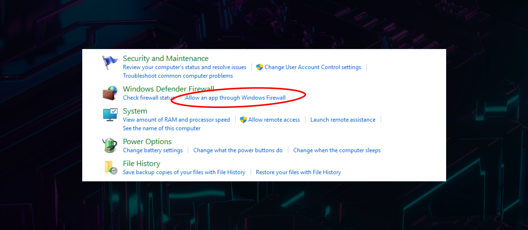This screenshot has height=230, width=528.
Task: Open the Power Options heading link
Action: pos(147,141)
